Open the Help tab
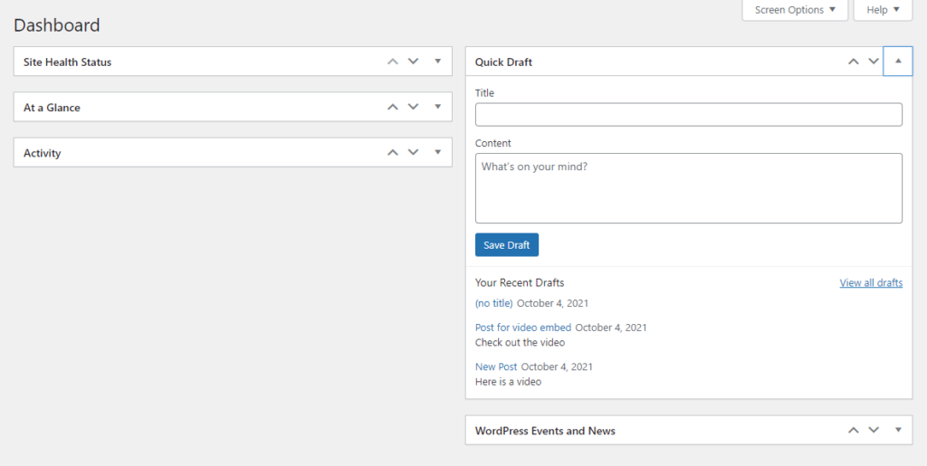Viewport: 927px width, 466px height. 883,10
